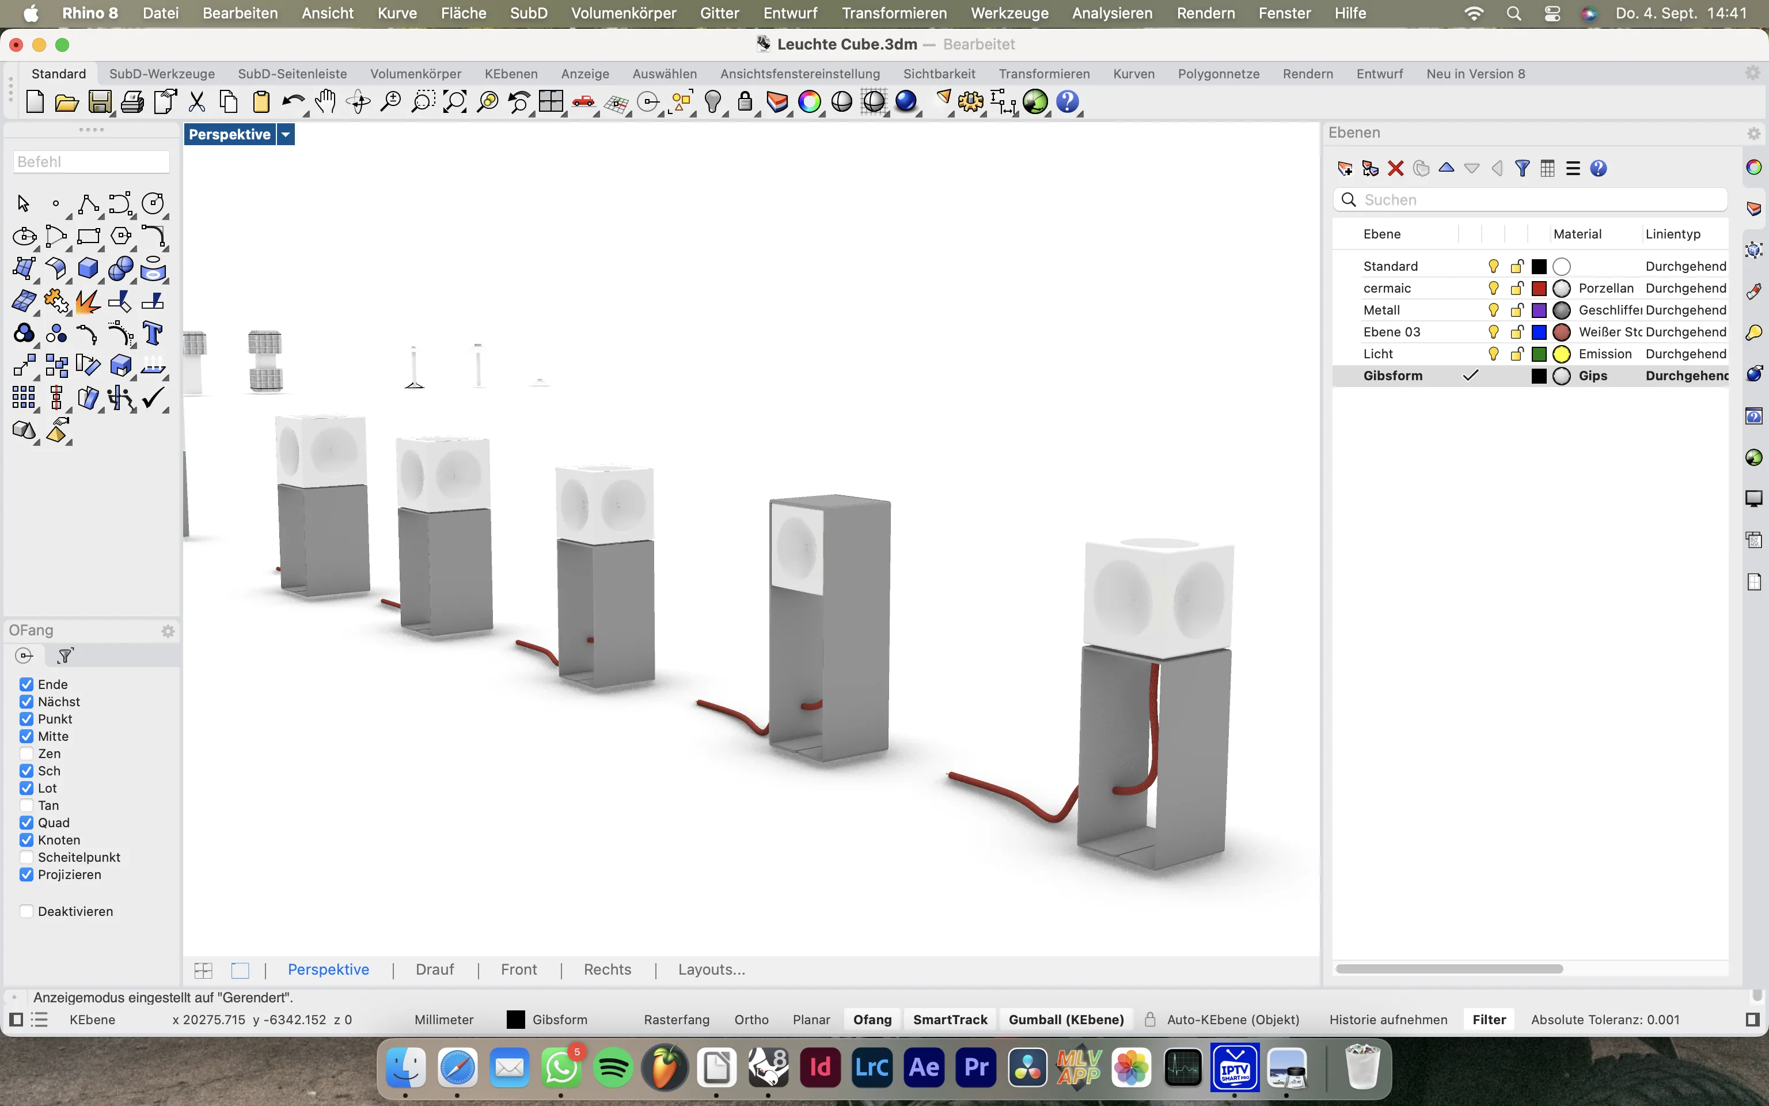Viewport: 1769px width, 1106px height.
Task: Click the lock objects padlock icon
Action: pyautogui.click(x=745, y=102)
